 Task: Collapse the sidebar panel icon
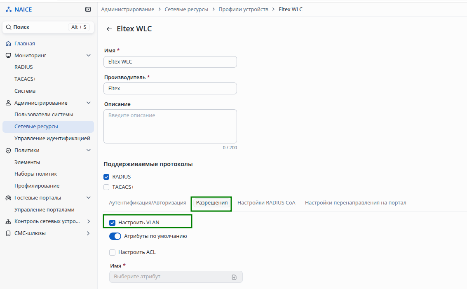point(88,9)
